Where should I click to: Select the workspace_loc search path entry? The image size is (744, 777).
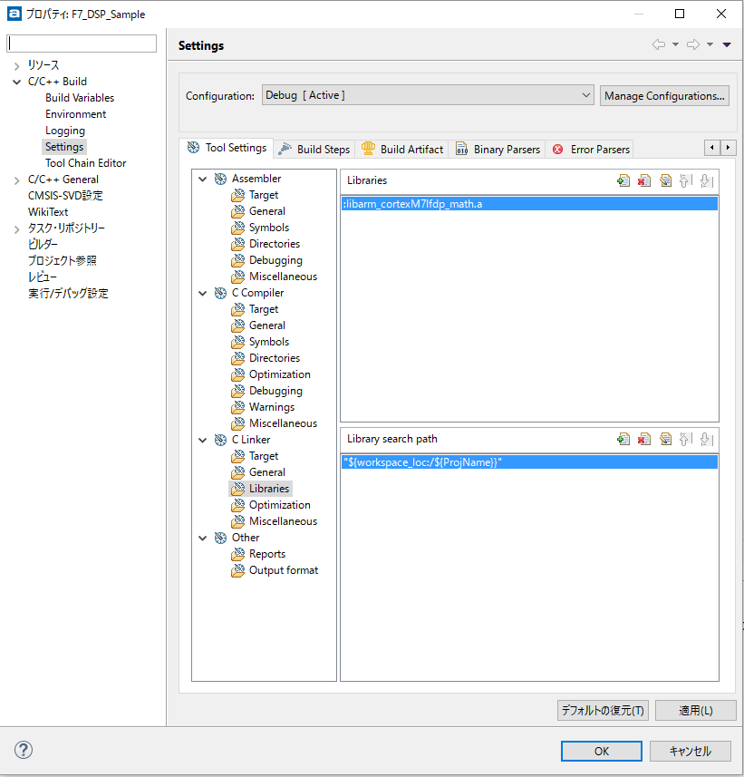[x=529, y=462]
